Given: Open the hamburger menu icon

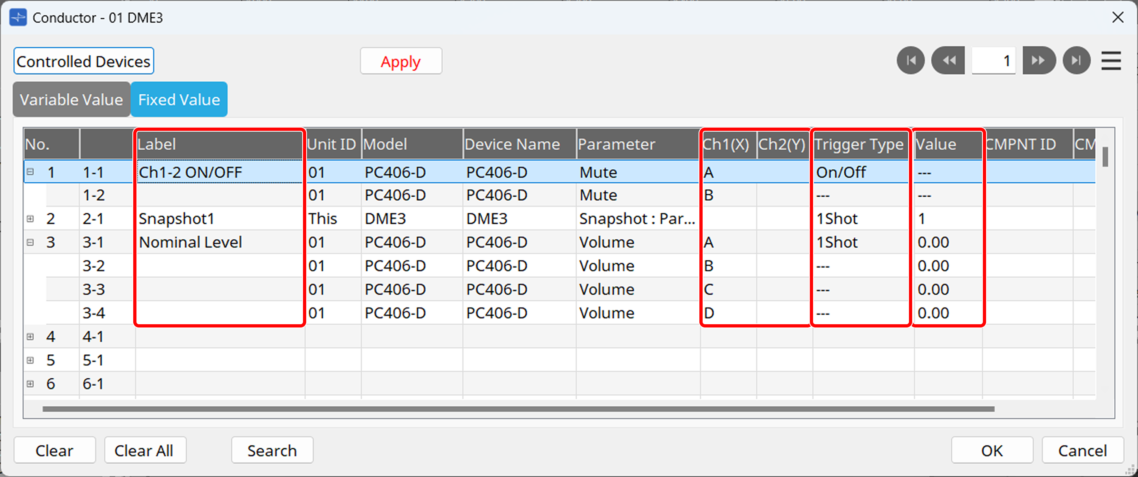Looking at the screenshot, I should tap(1112, 61).
